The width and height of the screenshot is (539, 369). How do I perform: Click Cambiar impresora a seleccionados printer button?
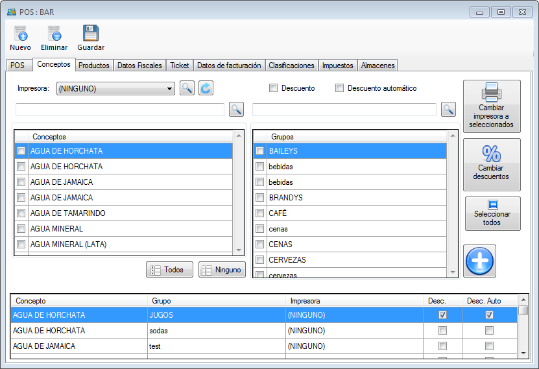point(492,106)
